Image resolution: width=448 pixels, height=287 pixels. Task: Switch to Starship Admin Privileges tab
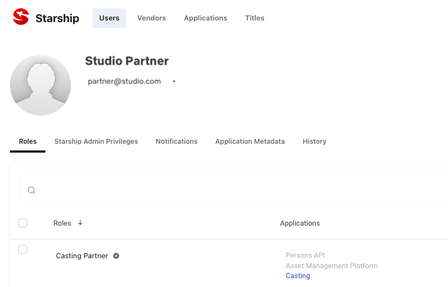tap(96, 142)
